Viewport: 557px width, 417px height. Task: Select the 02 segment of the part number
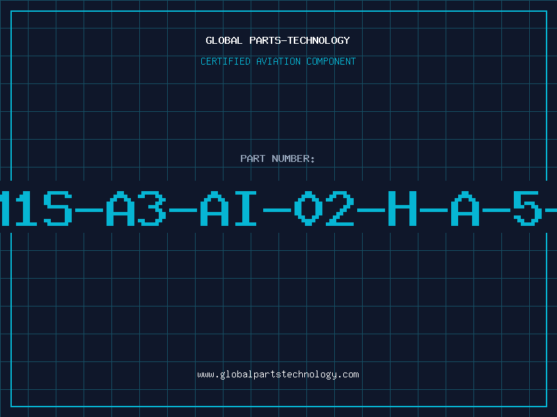324,208
